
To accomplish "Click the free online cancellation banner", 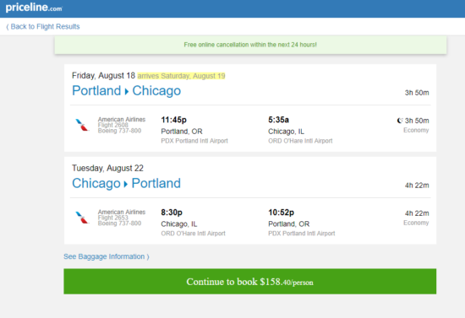I will click(250, 45).
